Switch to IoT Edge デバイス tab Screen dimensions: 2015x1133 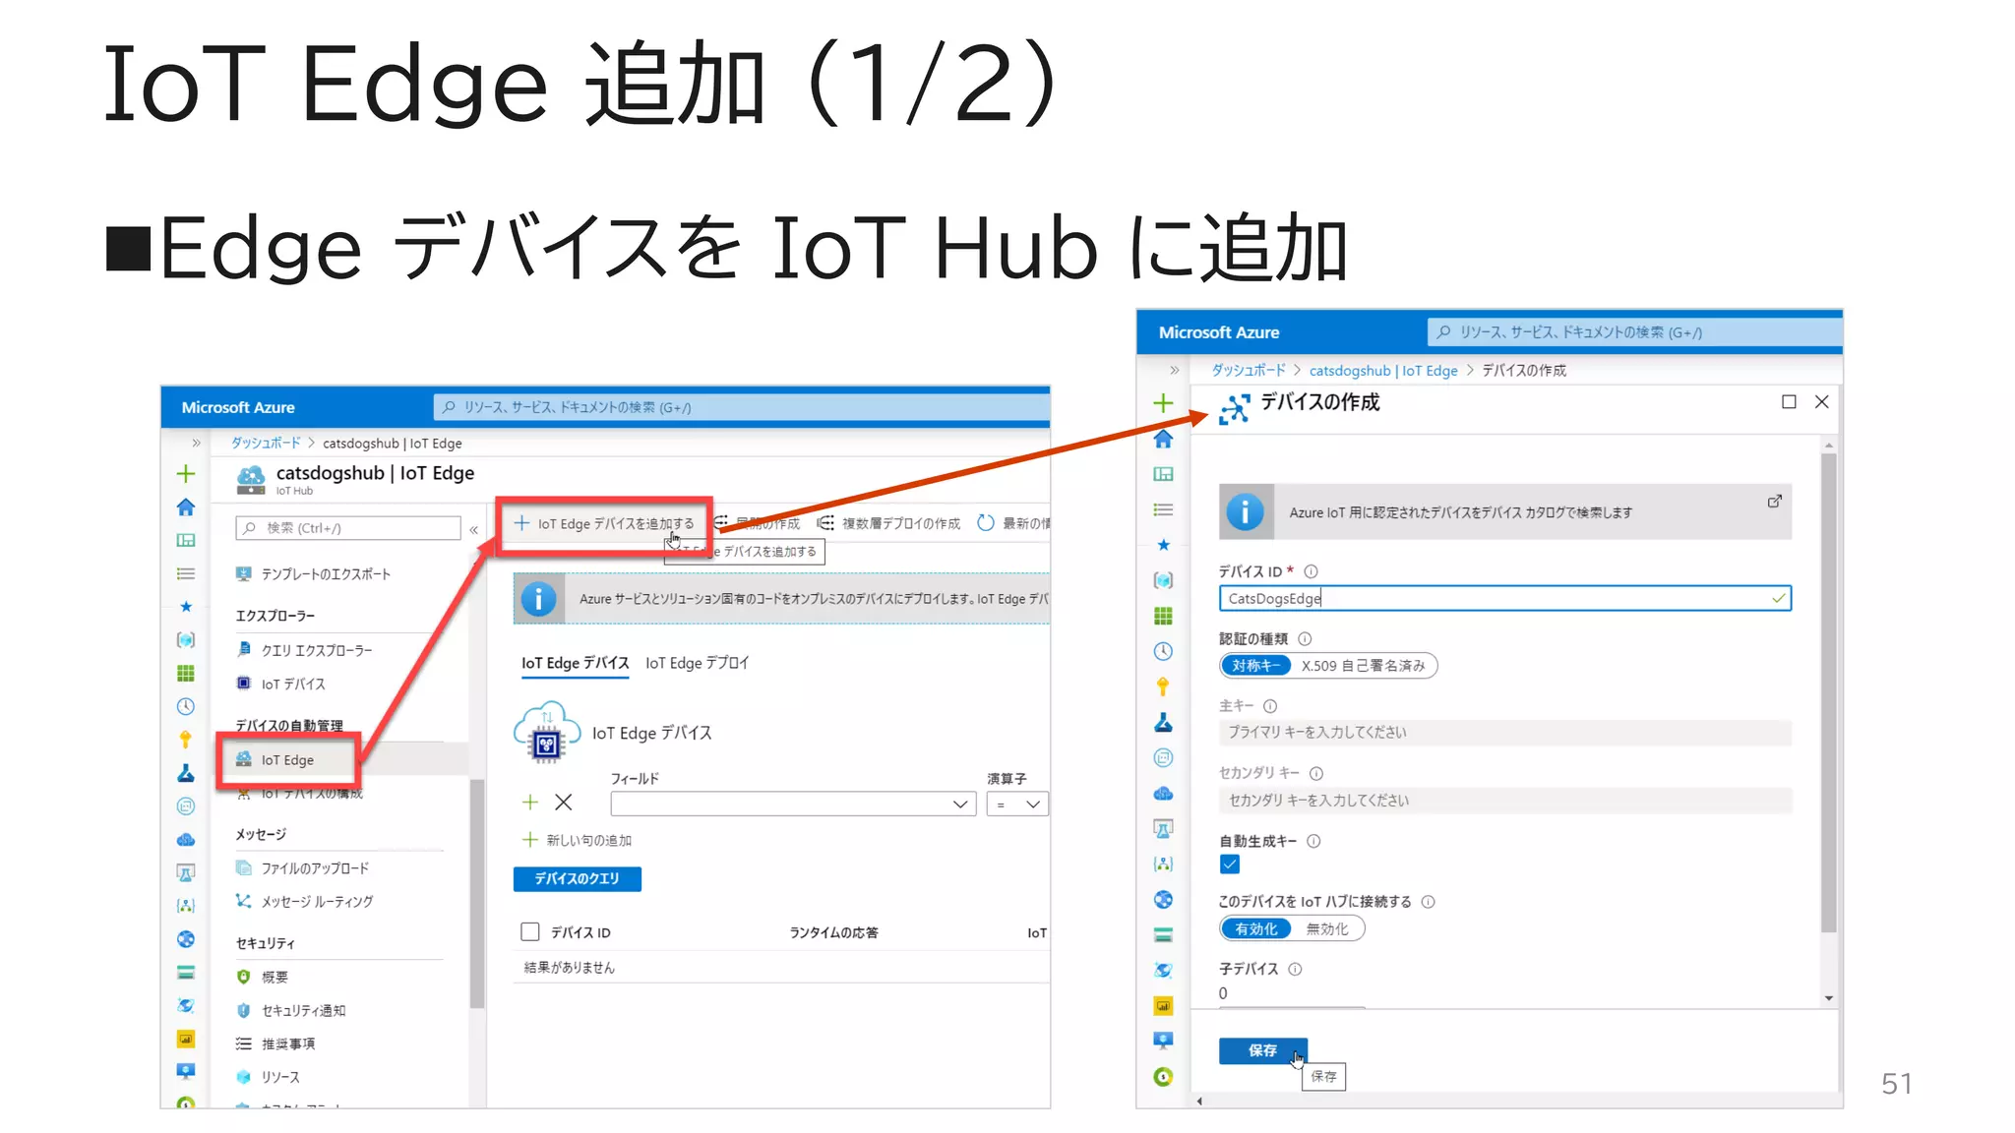576,663
